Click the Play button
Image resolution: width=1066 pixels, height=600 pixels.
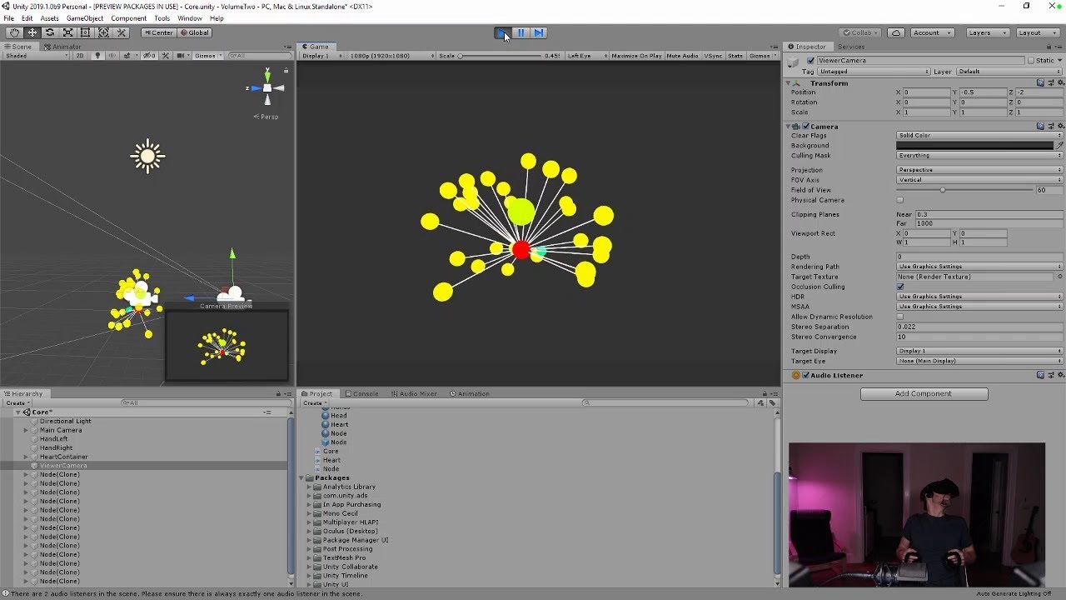502,32
